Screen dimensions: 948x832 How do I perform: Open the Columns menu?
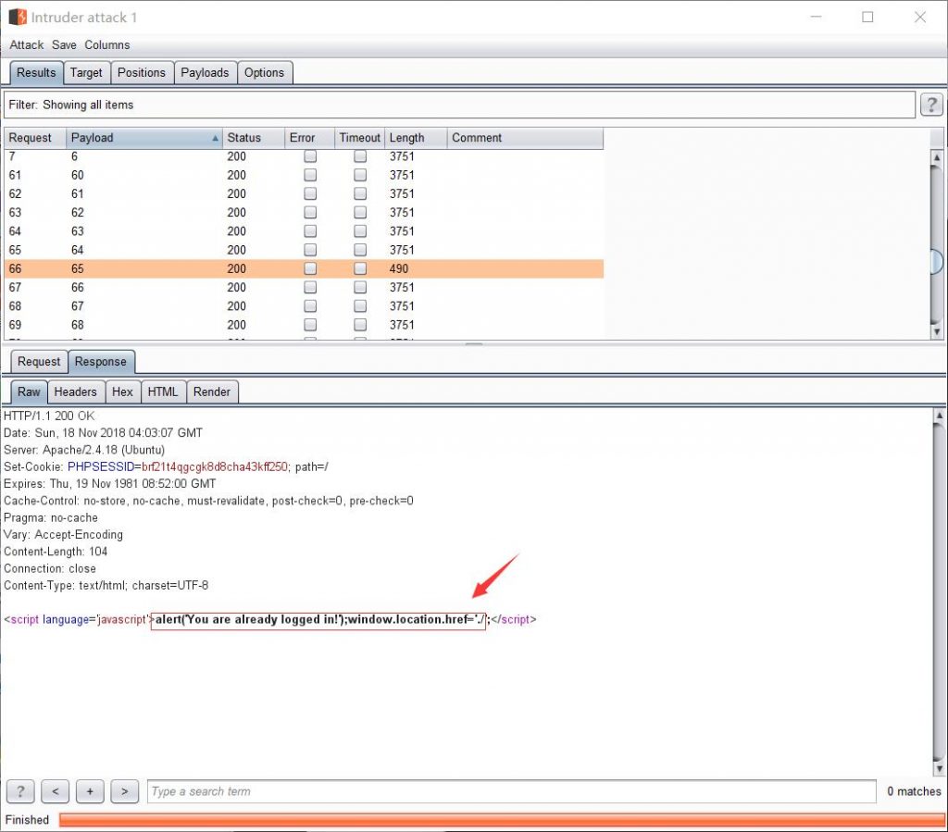(x=107, y=44)
